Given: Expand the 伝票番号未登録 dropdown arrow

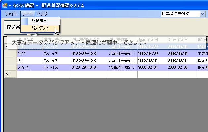Looking at the screenshot, I should [202, 14].
